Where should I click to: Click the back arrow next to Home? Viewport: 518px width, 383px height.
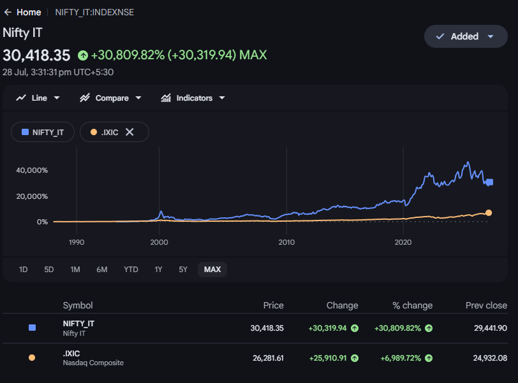pyautogui.click(x=8, y=13)
